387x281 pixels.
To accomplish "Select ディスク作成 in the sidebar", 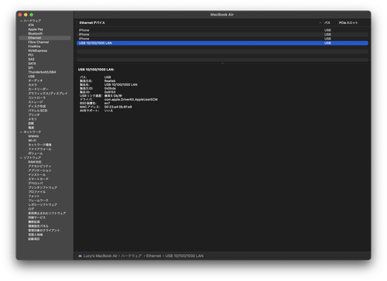I will 37,106.
